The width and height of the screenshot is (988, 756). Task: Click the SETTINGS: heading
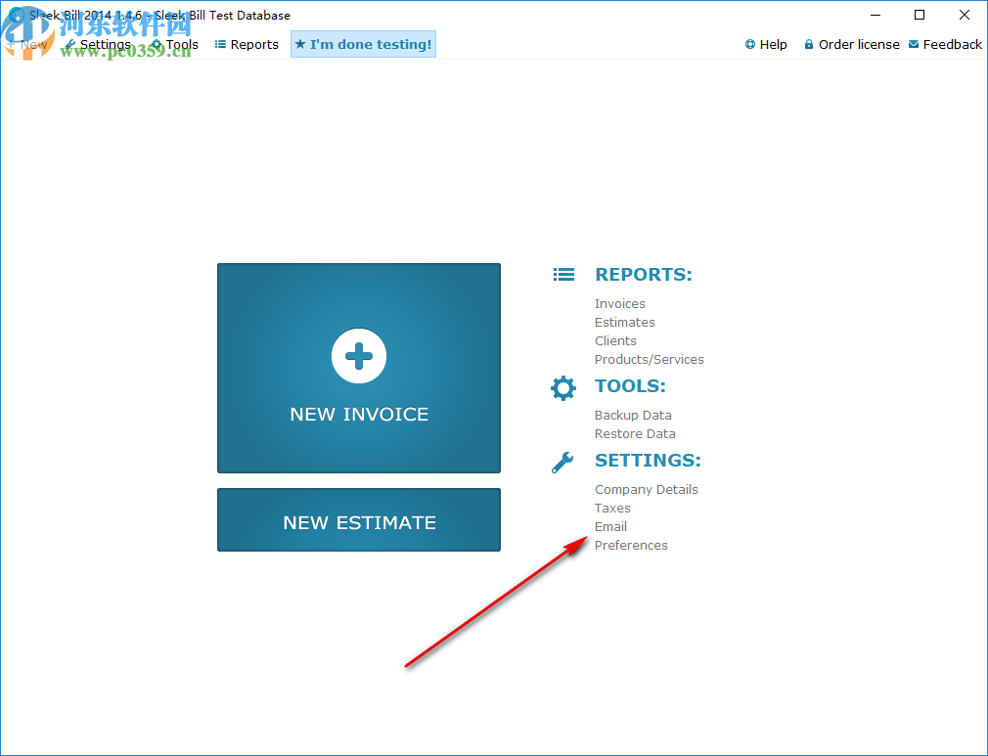coord(648,461)
